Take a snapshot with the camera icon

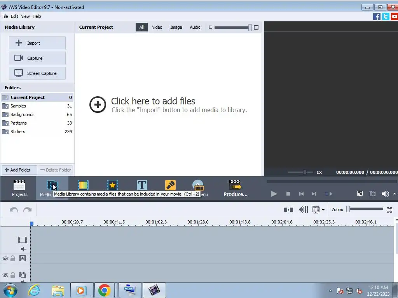[372, 194]
